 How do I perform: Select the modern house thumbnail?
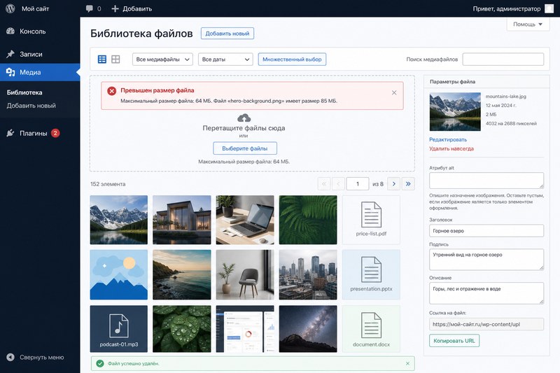182,220
